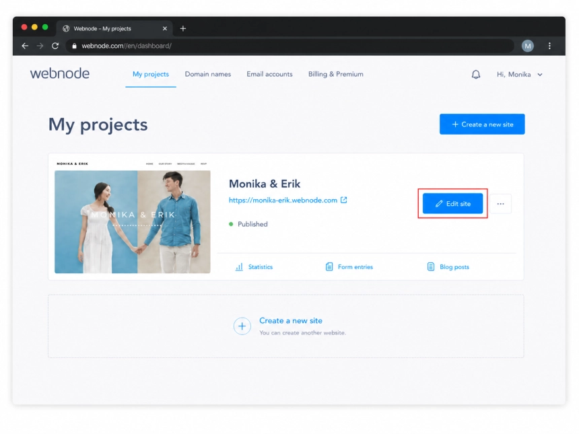Click the Edit site button
The image size is (579, 434).
pos(452,204)
